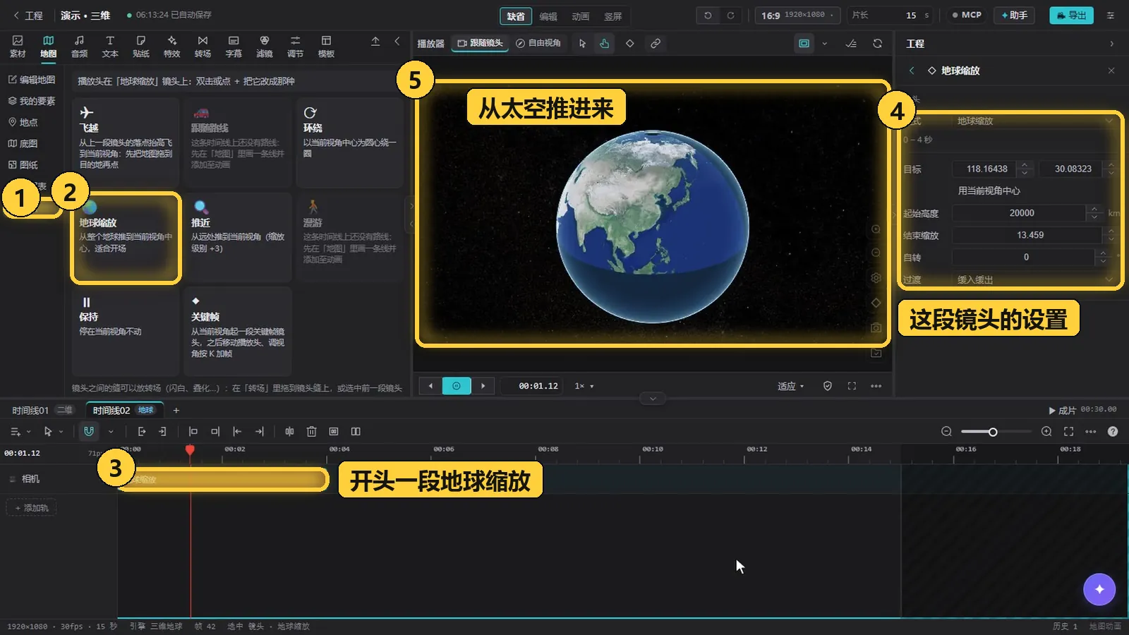This screenshot has height=635, width=1129.
Task: Toggle the shield icon next to 适应
Action: point(828,386)
